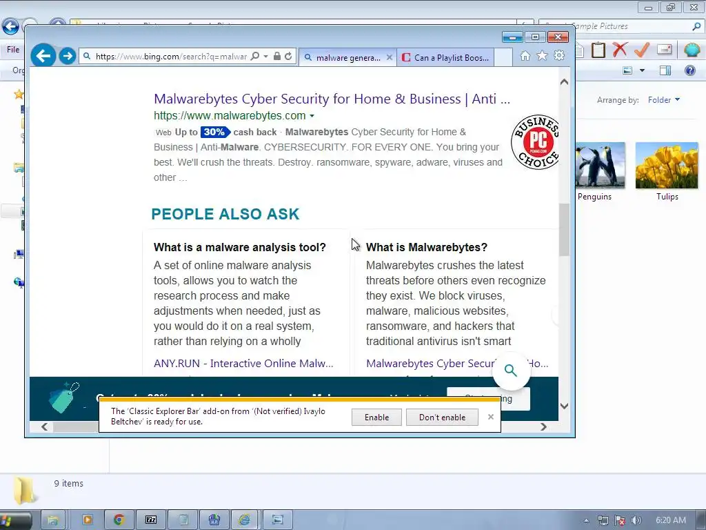The height and width of the screenshot is (530, 706).
Task: Open https://www.malwarebytes.com green URL
Action: pyautogui.click(x=230, y=116)
